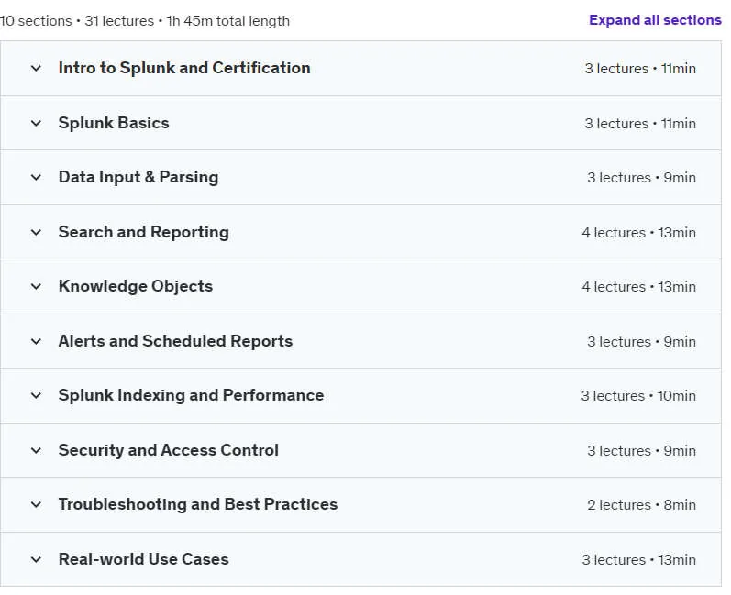731x595 pixels.
Task: Select the Knowledge Objects section title
Action: tap(136, 286)
